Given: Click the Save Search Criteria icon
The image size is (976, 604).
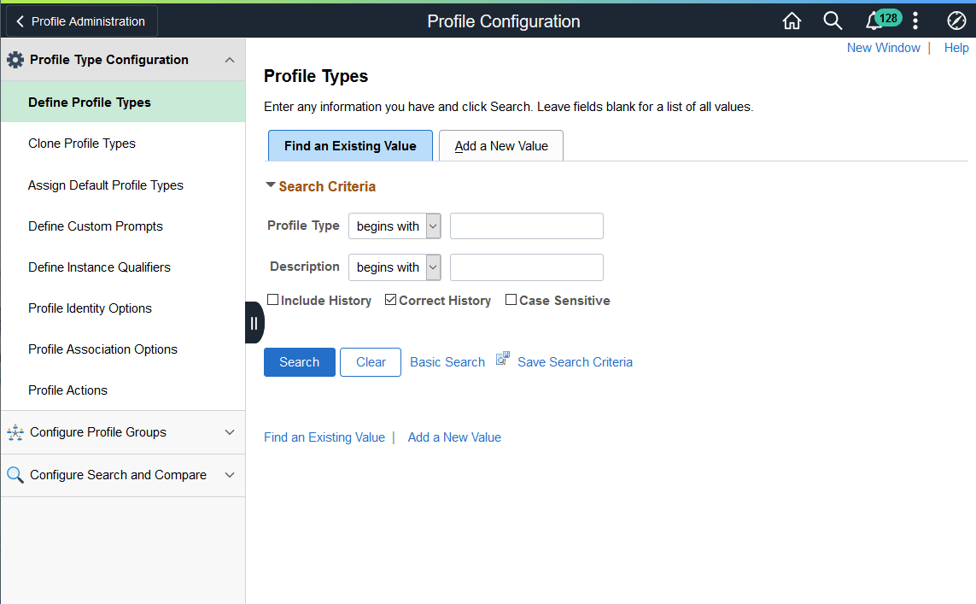Looking at the screenshot, I should click(x=502, y=359).
